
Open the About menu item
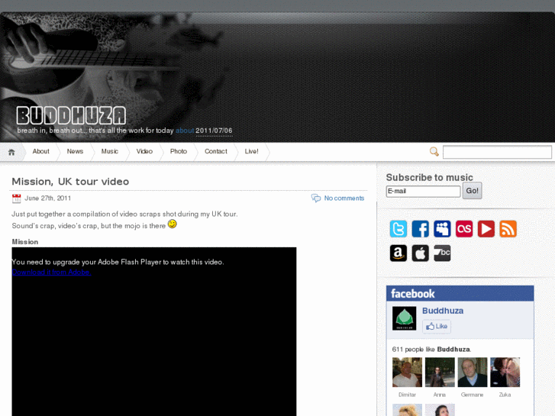(x=40, y=152)
